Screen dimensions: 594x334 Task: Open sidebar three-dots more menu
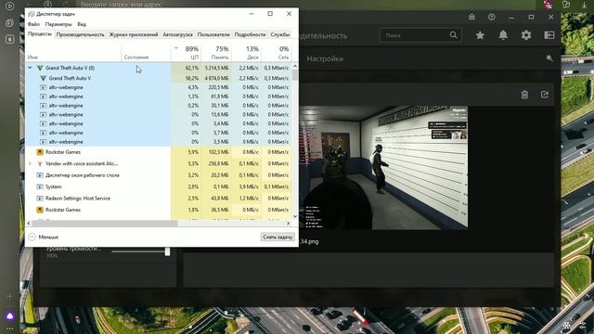[10, 329]
